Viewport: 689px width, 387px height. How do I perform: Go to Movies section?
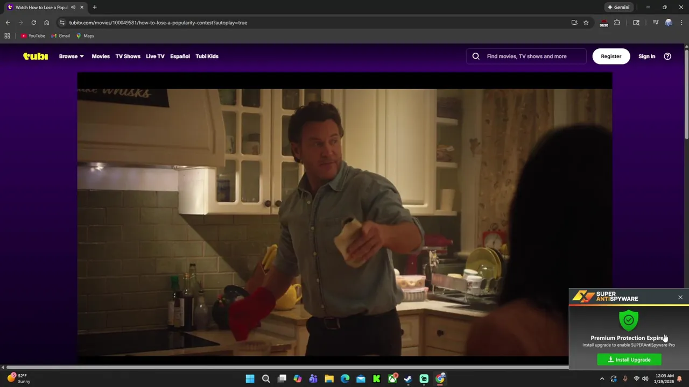pos(101,56)
